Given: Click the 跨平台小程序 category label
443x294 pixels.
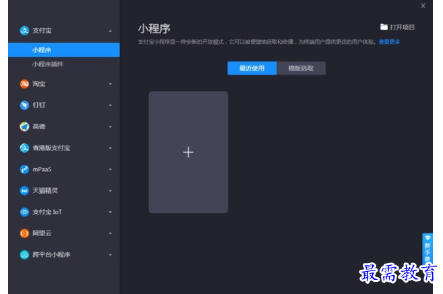Looking at the screenshot, I should (51, 254).
